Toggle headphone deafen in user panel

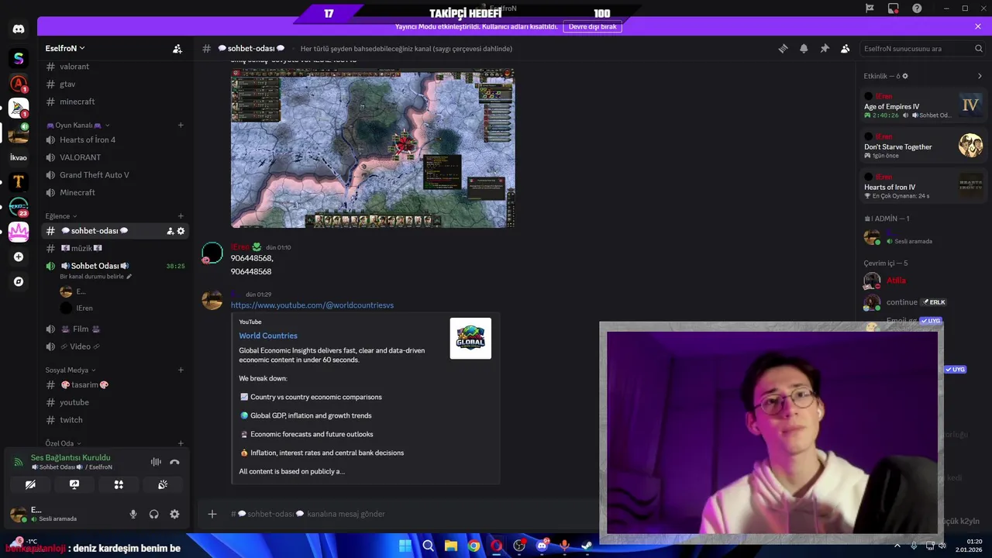154,514
